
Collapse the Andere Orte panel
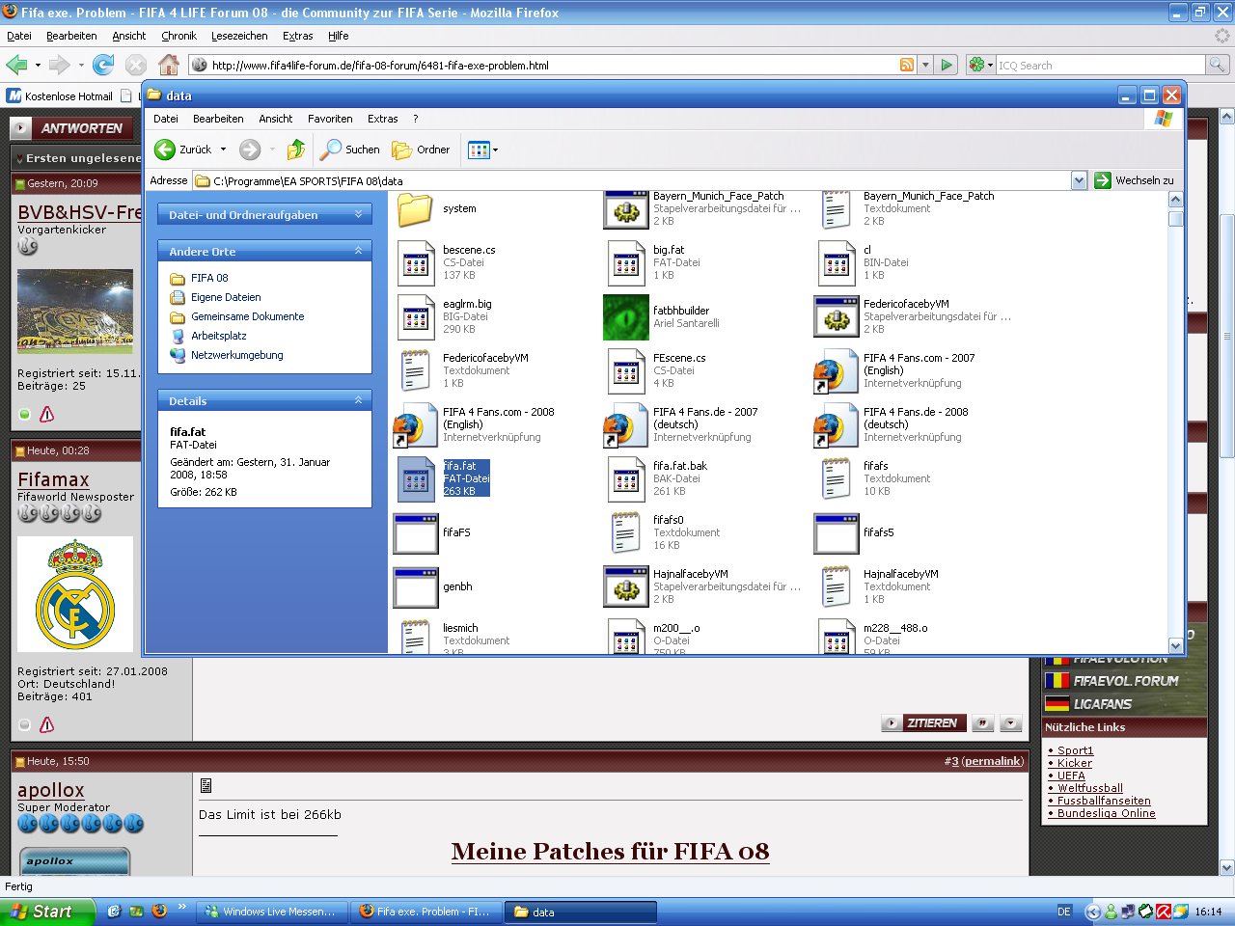(358, 251)
